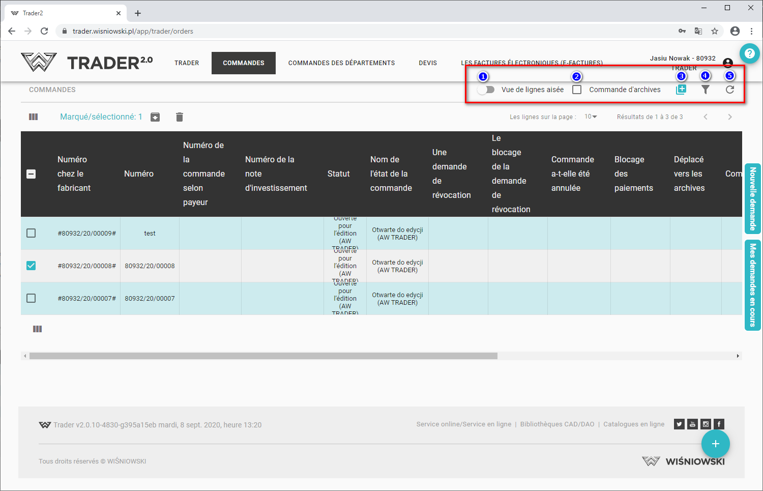The height and width of the screenshot is (491, 763).
Task: Delete selected orders with trash icon
Action: [x=180, y=117]
